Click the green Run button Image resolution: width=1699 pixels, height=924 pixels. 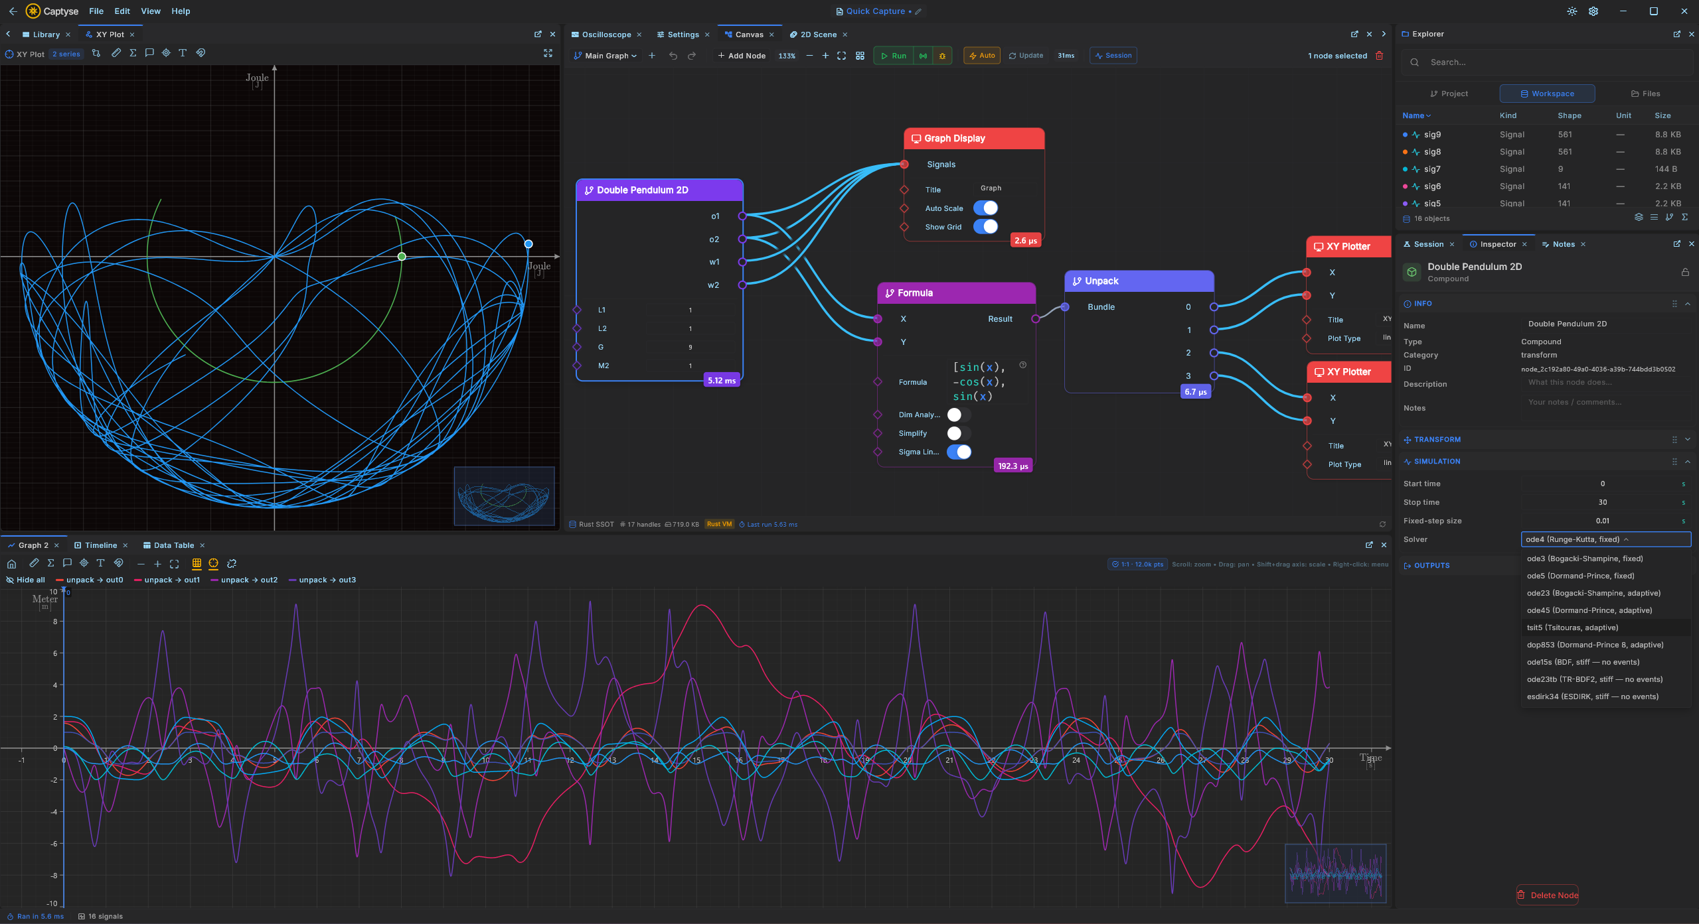[893, 56]
